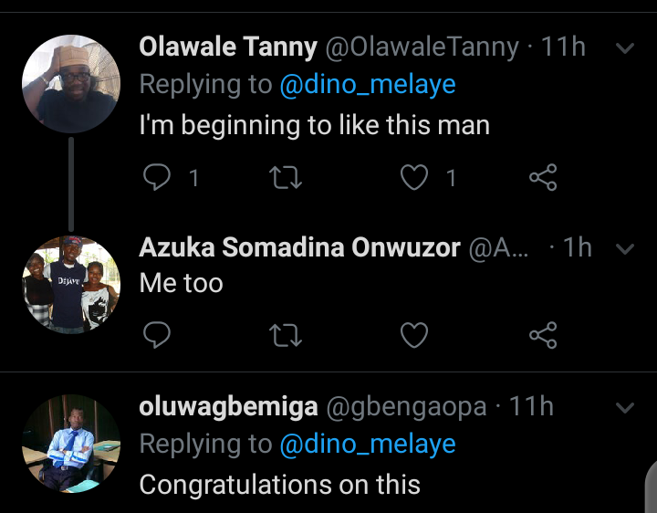This screenshot has height=513, width=657.
Task: Like Azuka's 'Me too' tweet
Action: coord(414,335)
